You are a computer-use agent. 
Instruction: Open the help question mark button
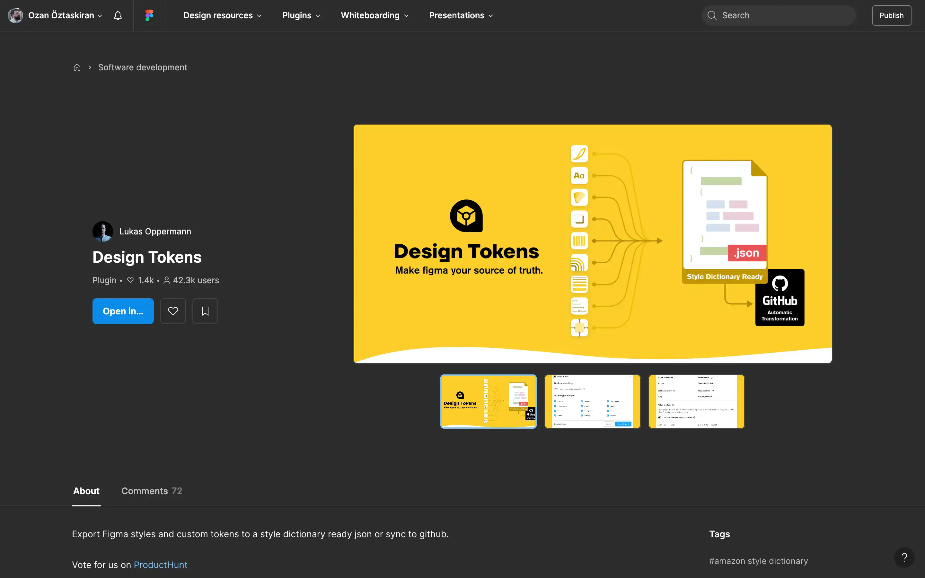click(904, 557)
